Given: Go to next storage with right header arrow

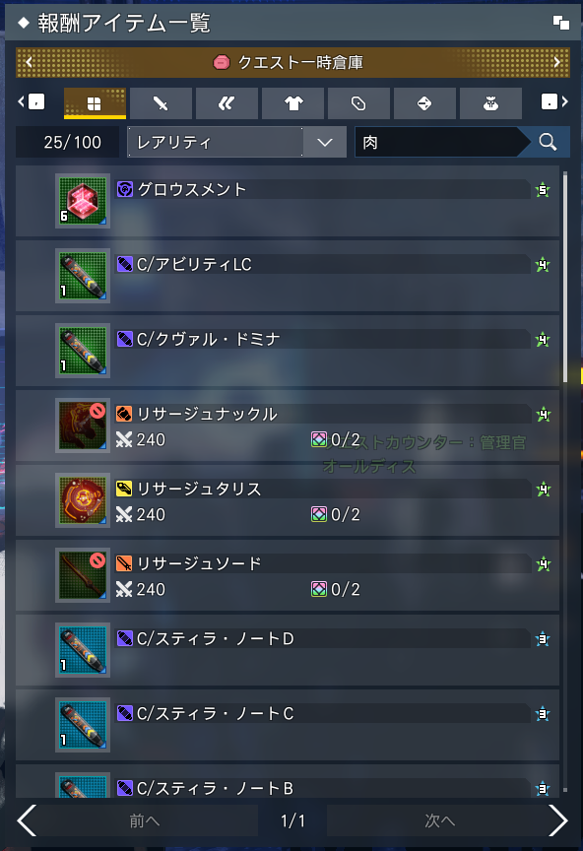Looking at the screenshot, I should (557, 62).
